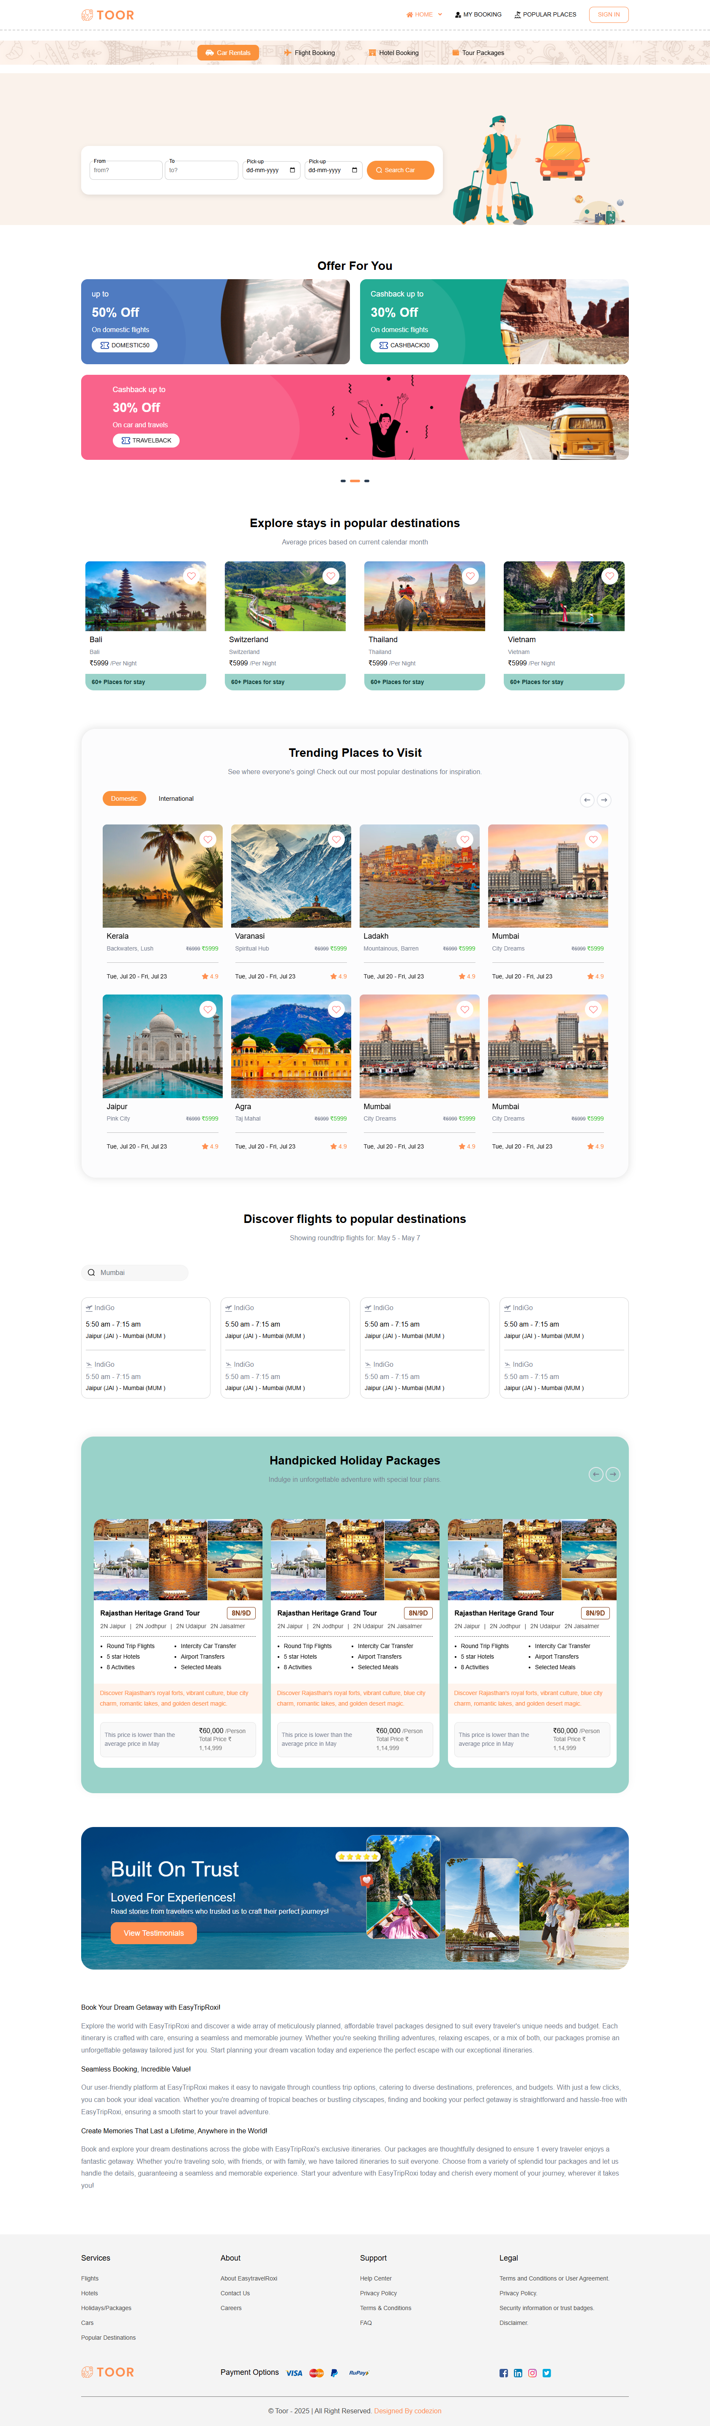Copy the TRAVELBACK coupon code badge
Screen dimensions: 710x2426
coord(146,441)
